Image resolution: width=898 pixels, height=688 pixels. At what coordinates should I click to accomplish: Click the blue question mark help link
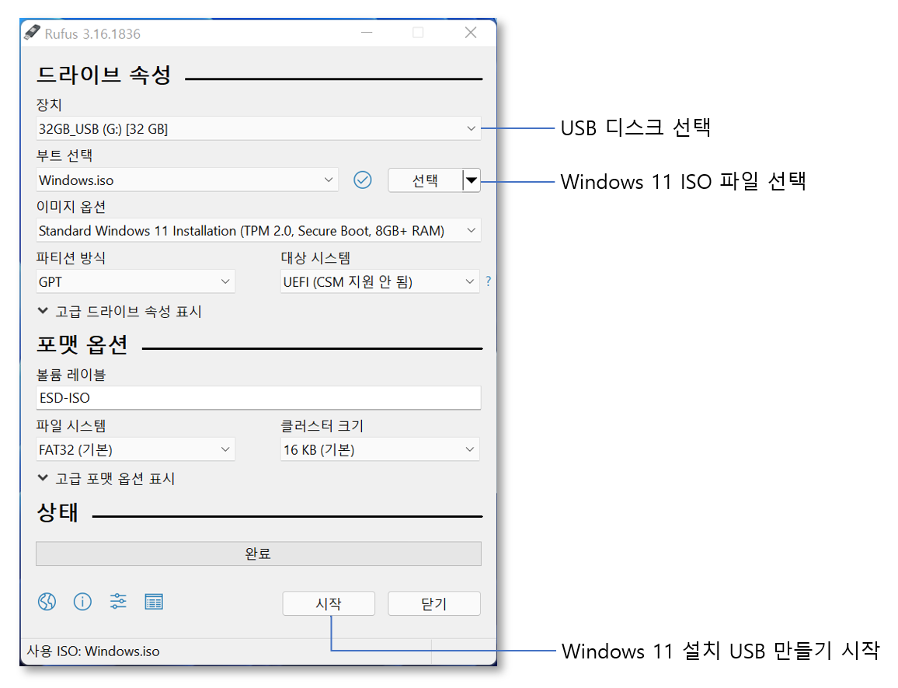[488, 281]
